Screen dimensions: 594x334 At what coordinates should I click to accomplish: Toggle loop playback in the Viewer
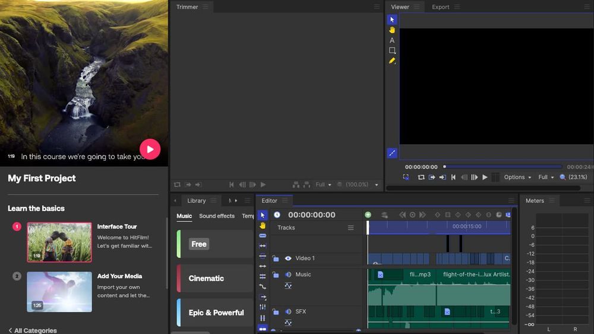pos(421,177)
